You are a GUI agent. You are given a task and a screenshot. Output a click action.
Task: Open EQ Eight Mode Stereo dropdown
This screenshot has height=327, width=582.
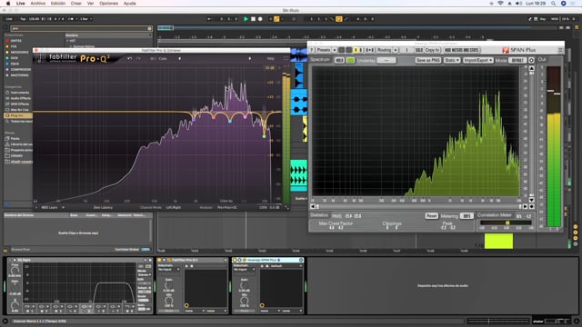[144, 274]
